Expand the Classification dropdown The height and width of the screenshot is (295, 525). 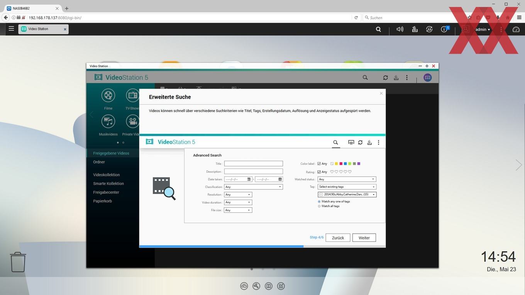pos(253,187)
